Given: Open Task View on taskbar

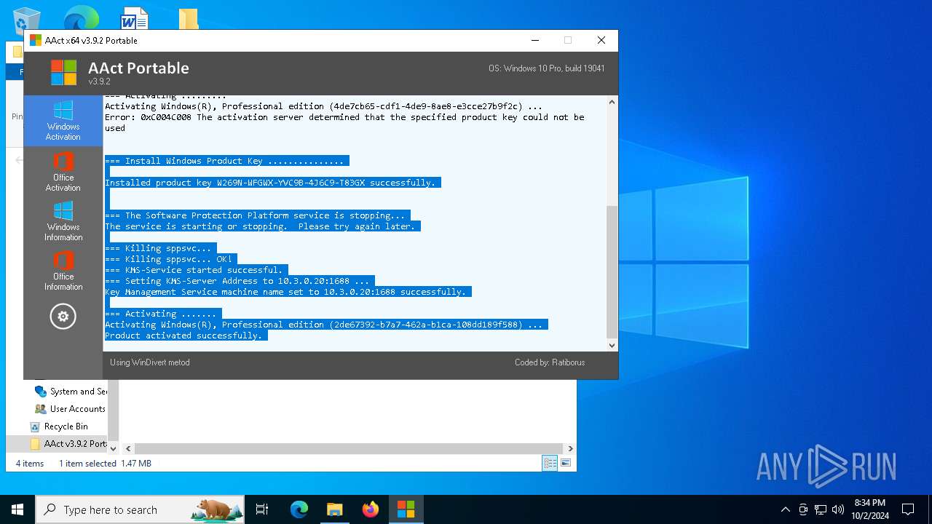Looking at the screenshot, I should 262,509.
